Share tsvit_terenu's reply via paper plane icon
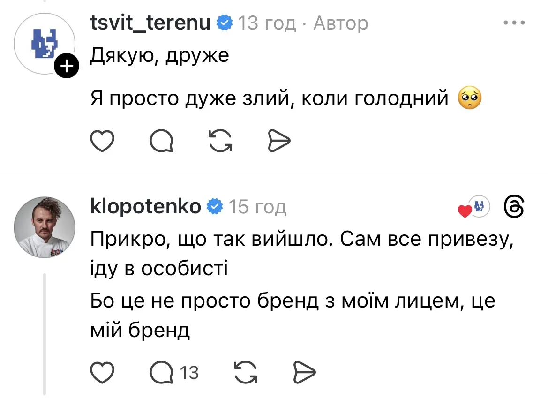The image size is (548, 406). (x=279, y=140)
